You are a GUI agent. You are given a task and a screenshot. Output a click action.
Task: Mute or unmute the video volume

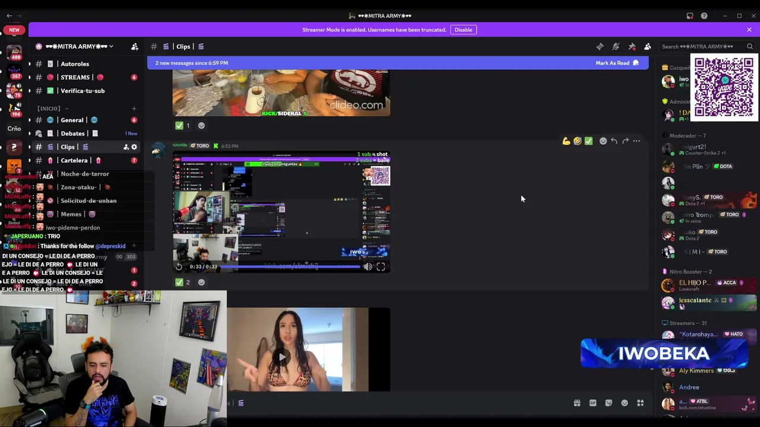click(368, 267)
